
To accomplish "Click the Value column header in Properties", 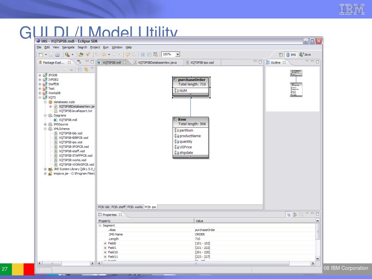I will click(255, 221).
